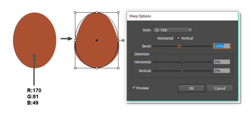The image size is (251, 116).
Task: Click the top-left bounding box handle
Action: click(75, 12)
